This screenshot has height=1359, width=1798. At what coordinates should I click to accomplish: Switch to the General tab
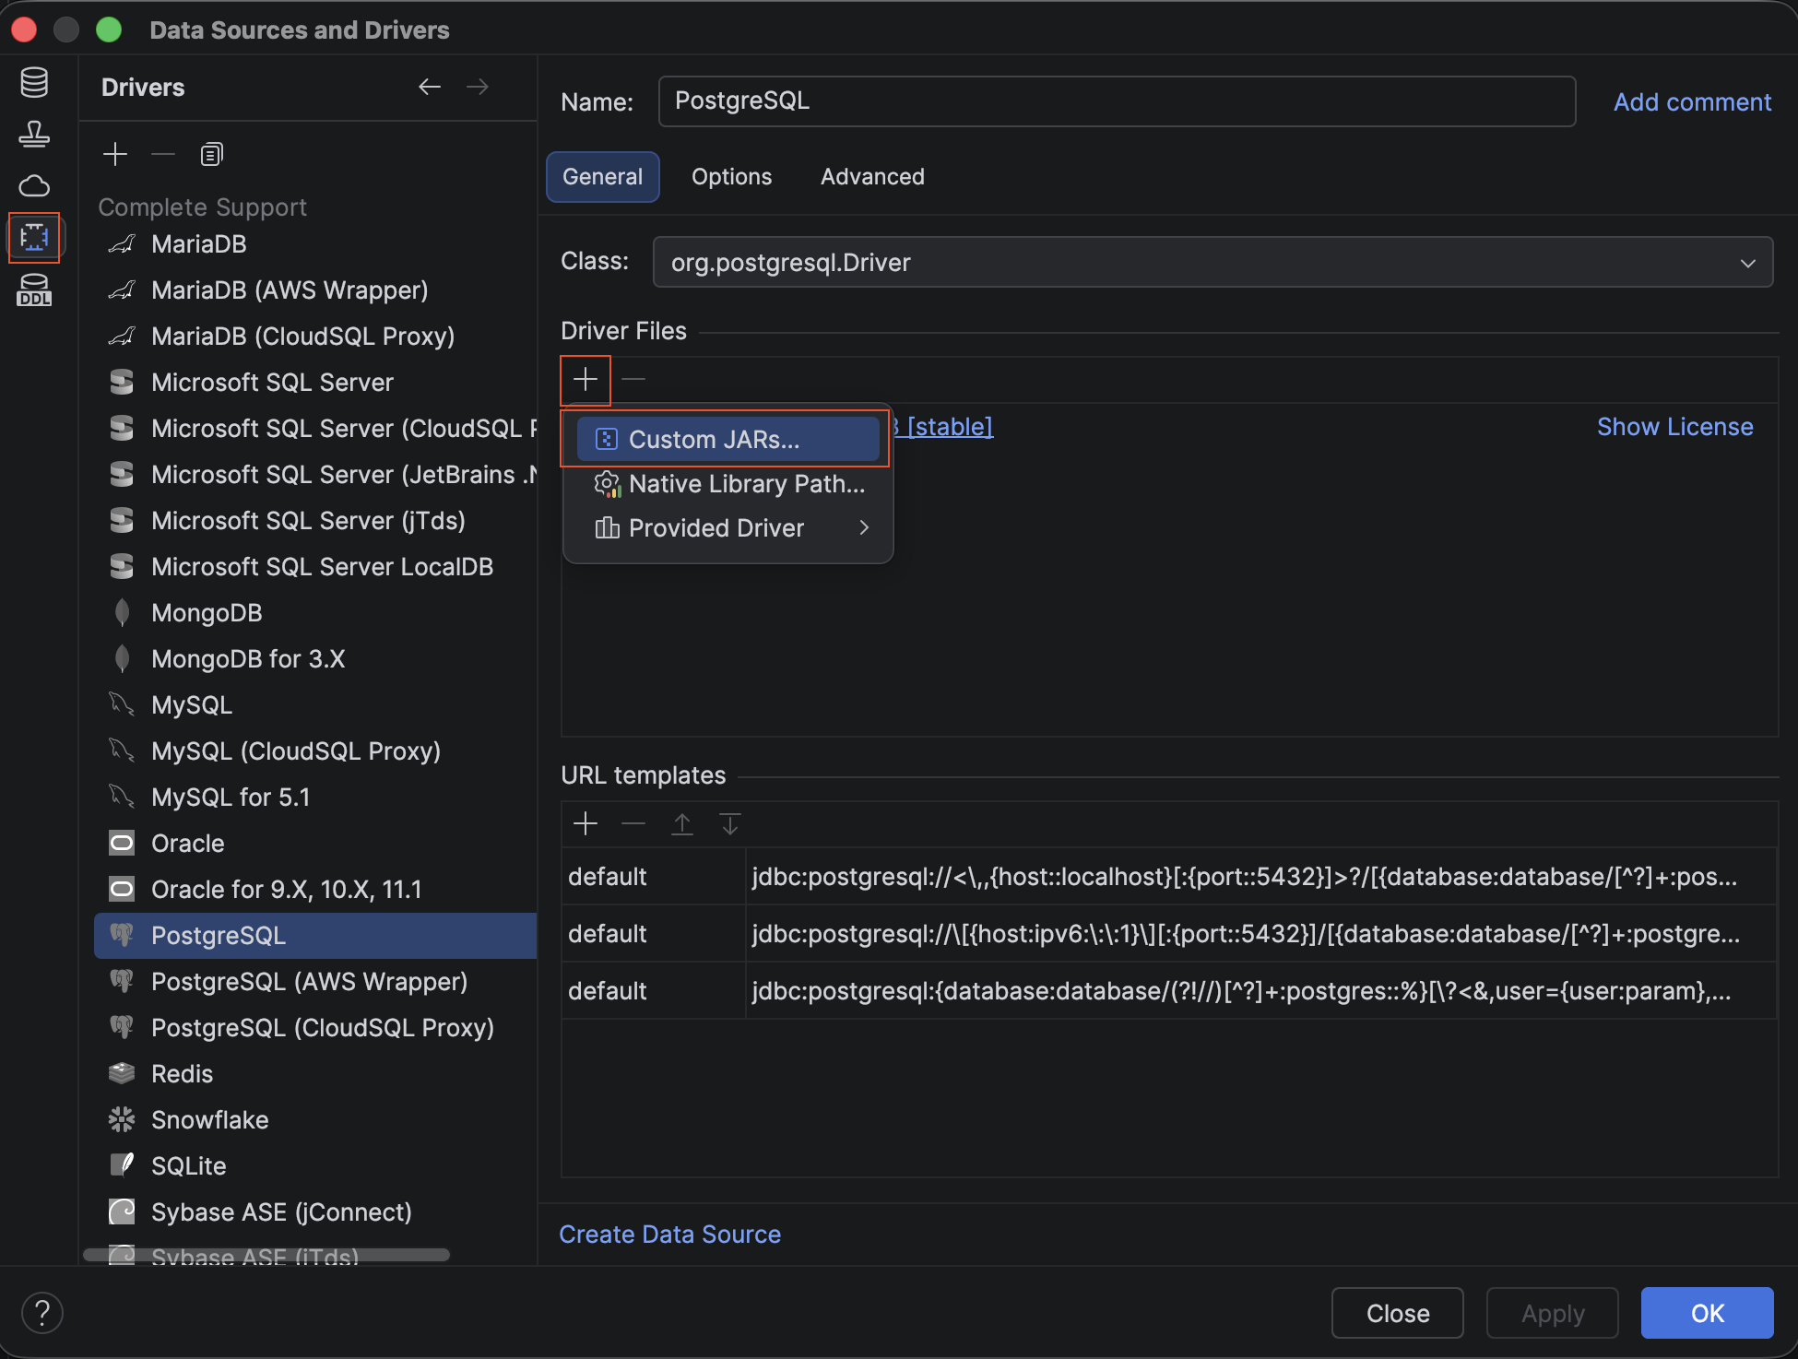tap(603, 177)
